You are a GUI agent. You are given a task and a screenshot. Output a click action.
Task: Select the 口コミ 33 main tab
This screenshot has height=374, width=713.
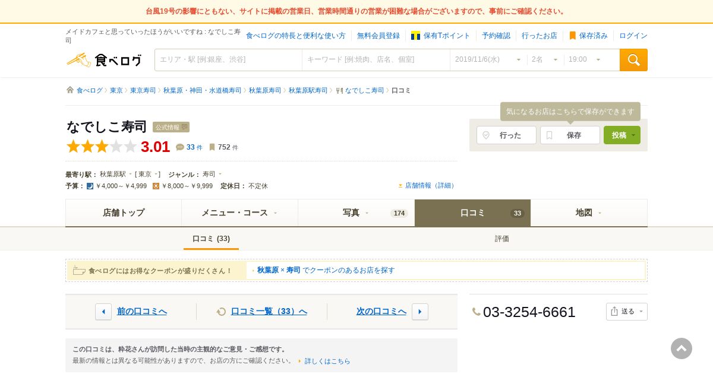click(472, 213)
